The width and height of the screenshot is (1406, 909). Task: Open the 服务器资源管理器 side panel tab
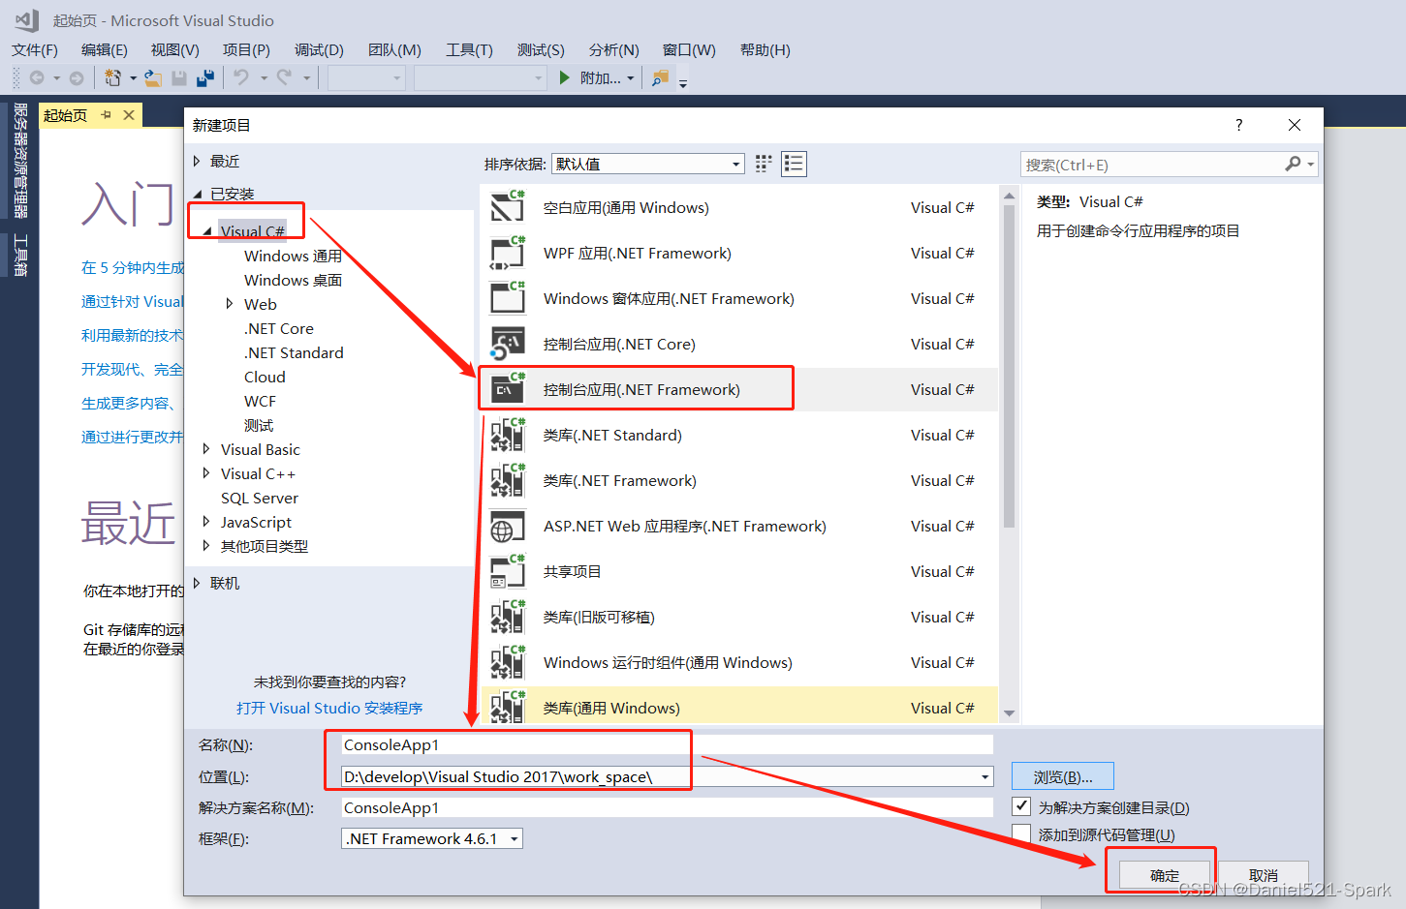coord(20,161)
